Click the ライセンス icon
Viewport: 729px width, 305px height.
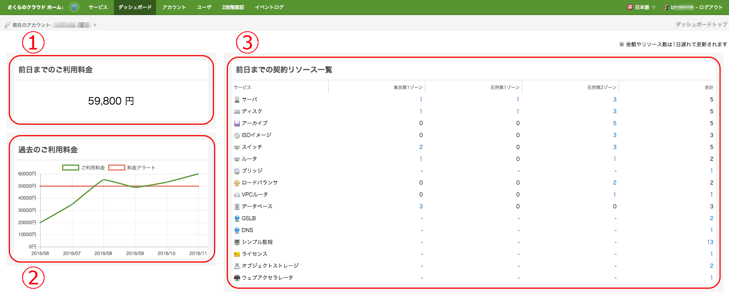pos(237,254)
